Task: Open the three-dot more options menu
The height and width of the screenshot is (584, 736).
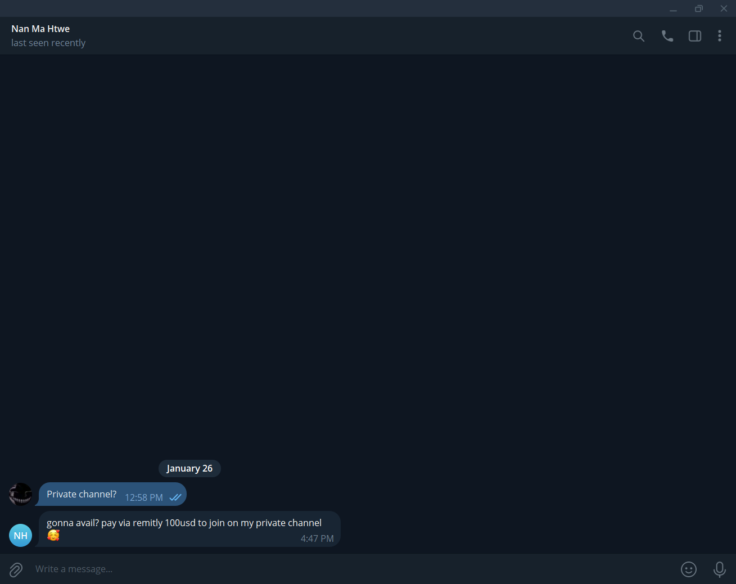Action: 720,36
